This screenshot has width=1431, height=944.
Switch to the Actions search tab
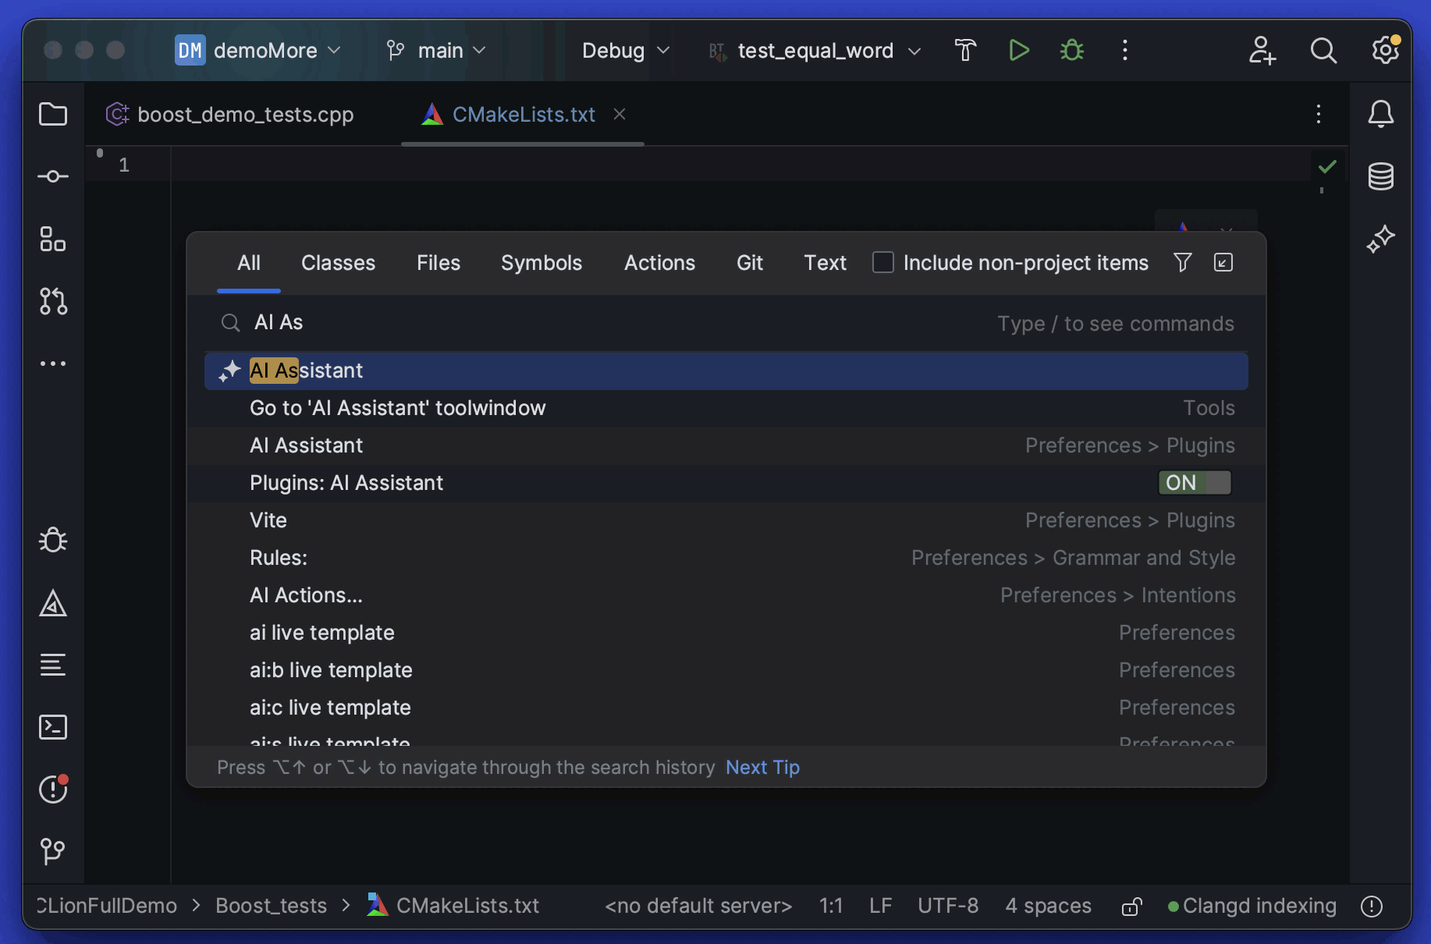click(x=659, y=263)
